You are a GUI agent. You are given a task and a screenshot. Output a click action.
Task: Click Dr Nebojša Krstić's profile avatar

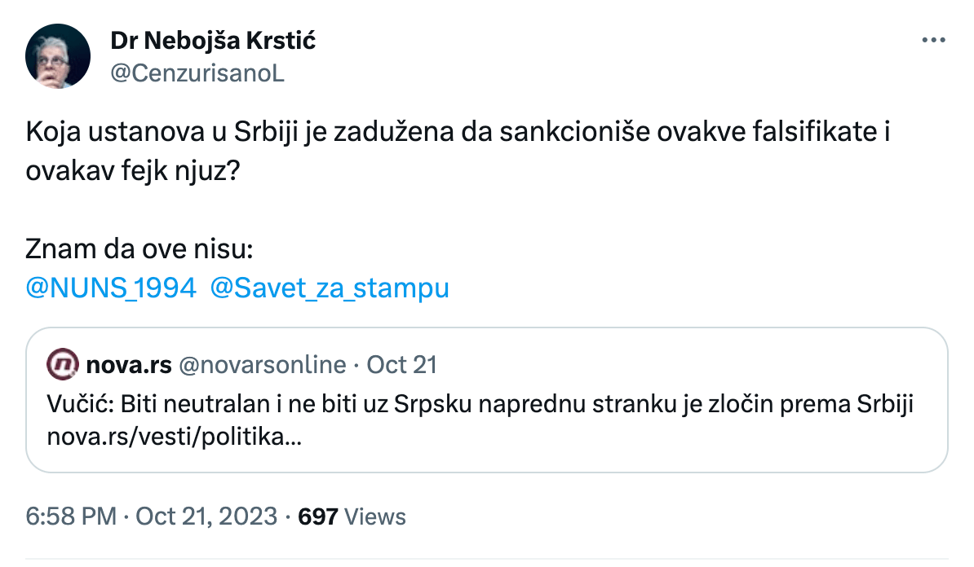[x=58, y=55]
